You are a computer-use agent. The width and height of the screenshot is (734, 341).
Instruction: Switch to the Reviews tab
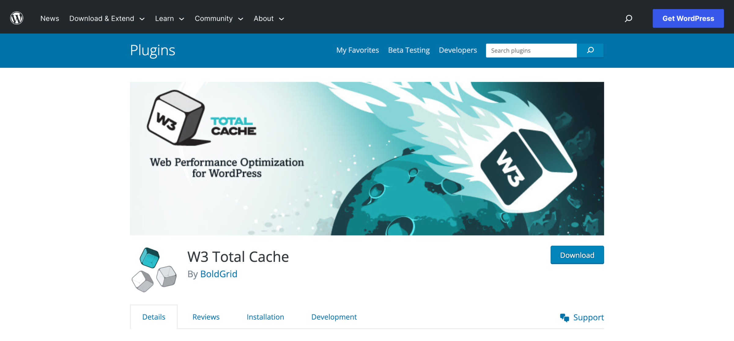point(206,317)
